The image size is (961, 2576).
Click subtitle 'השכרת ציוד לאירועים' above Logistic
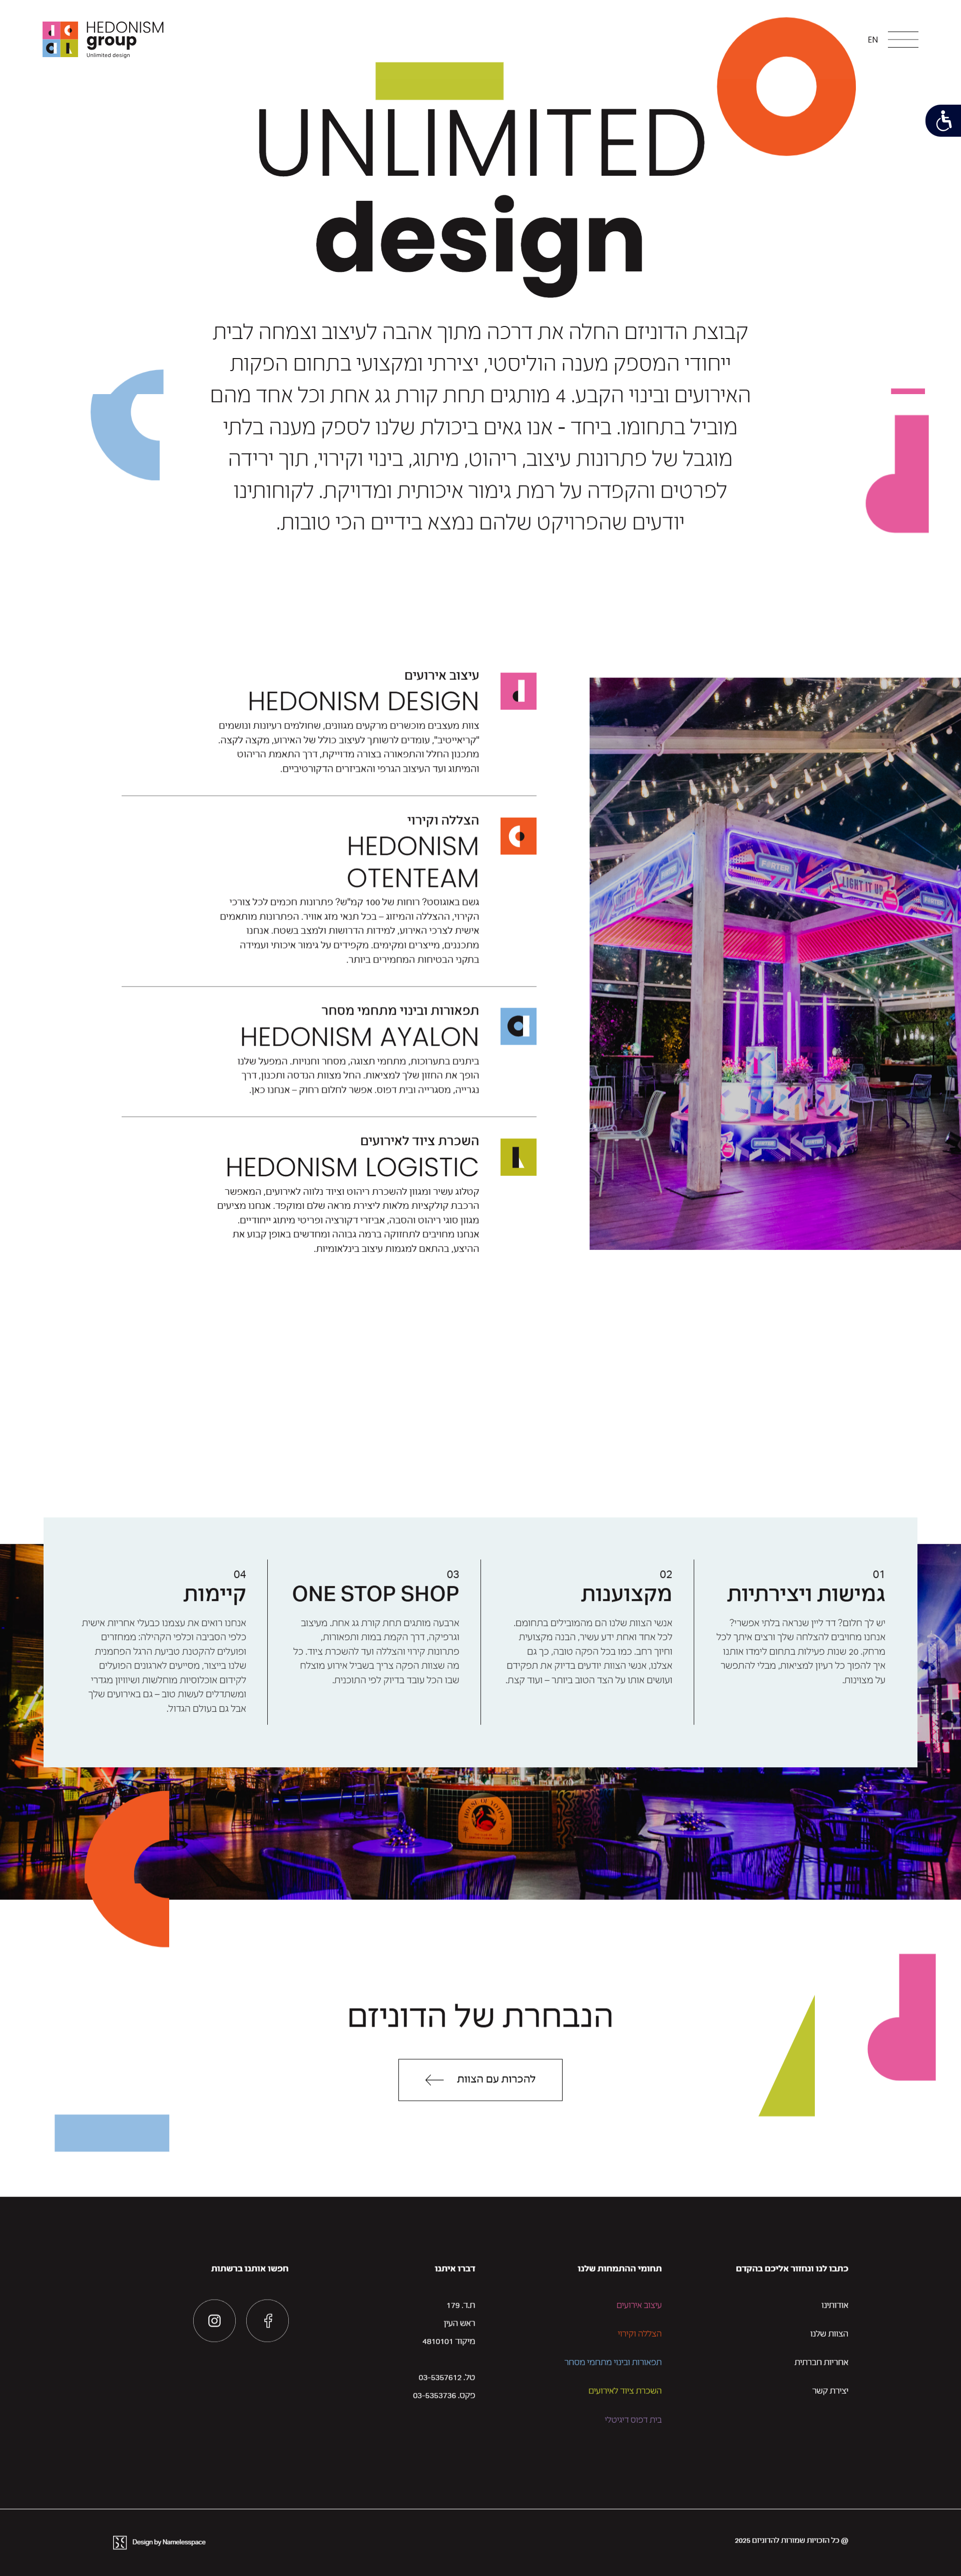(x=420, y=1141)
